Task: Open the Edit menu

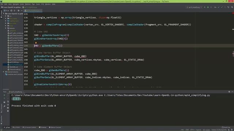Action: click(6, 4)
